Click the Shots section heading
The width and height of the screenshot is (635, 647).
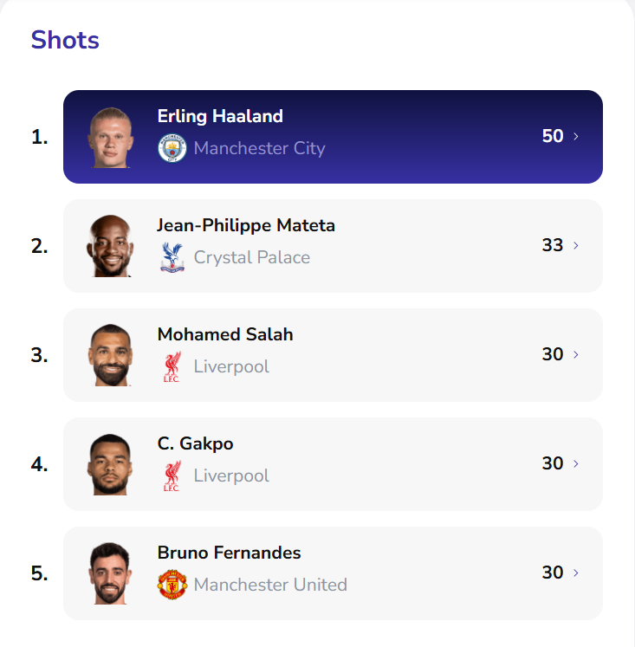(65, 40)
